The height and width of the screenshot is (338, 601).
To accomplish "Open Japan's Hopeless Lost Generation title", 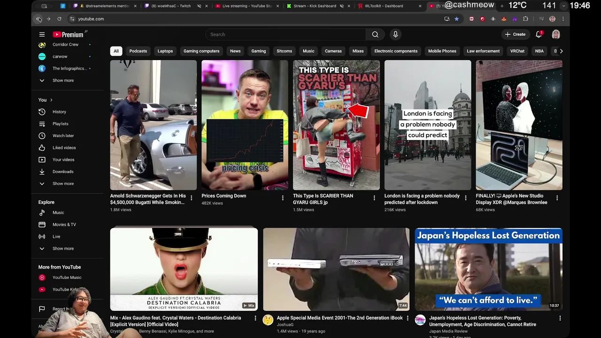I will 483,321.
